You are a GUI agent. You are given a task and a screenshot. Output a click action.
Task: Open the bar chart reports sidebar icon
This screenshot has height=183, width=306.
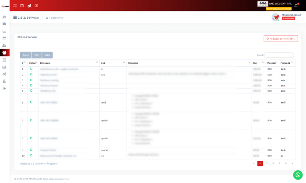pos(4,67)
